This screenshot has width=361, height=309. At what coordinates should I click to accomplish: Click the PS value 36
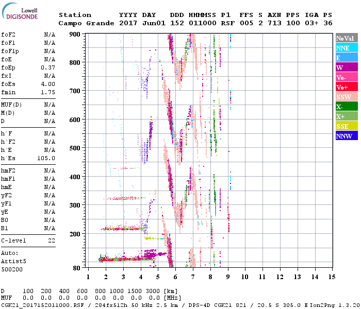pos(328,23)
